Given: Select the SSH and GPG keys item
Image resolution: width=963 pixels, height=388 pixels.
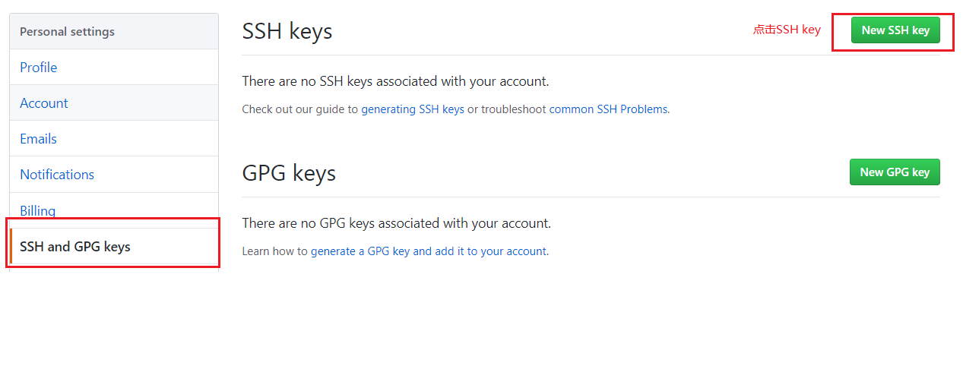Looking at the screenshot, I should (x=75, y=247).
